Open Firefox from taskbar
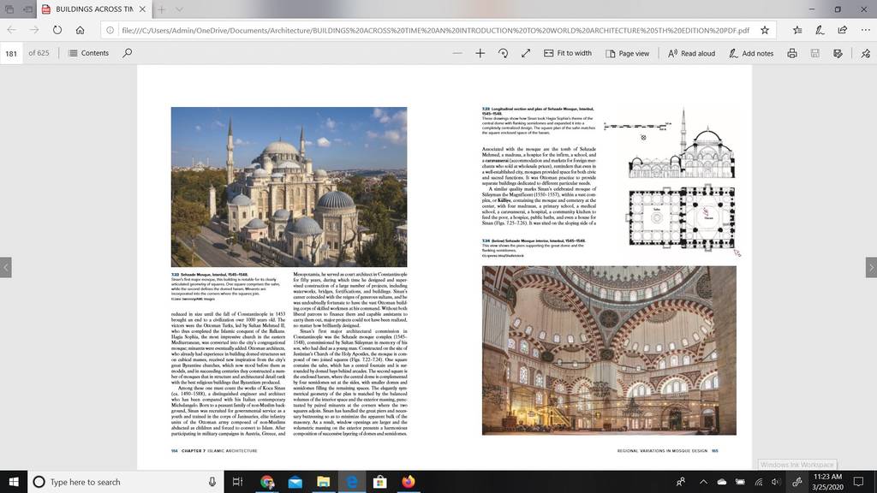 [409, 482]
